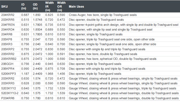Select the 204FREN SKU cell

pos(8,25)
